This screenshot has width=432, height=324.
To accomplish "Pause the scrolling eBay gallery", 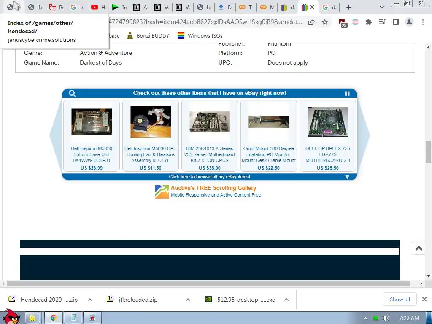I will (347, 93).
